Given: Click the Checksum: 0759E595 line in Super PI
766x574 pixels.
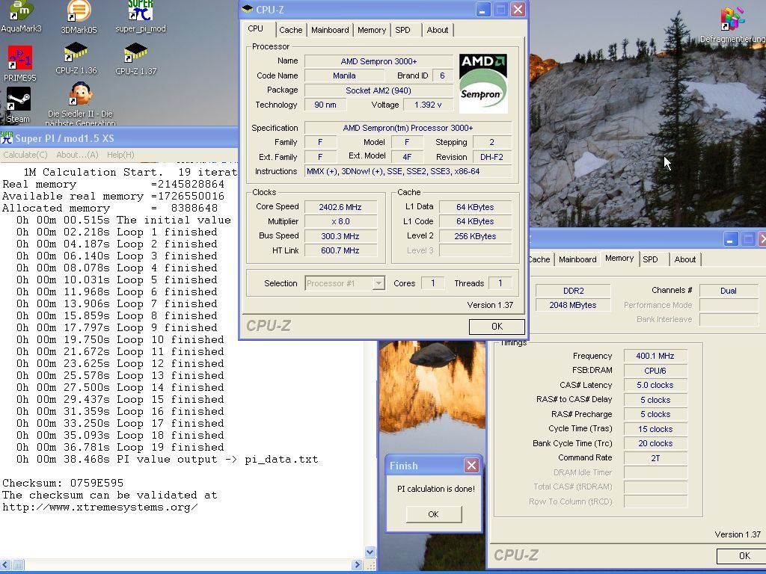Looking at the screenshot, I should pos(63,483).
